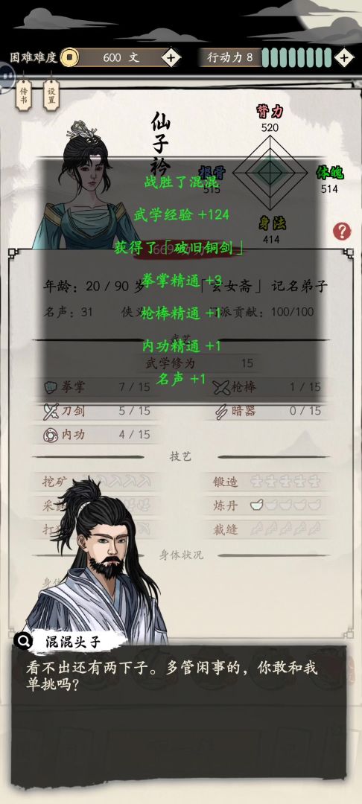Add action points with plus icon

click(x=344, y=57)
